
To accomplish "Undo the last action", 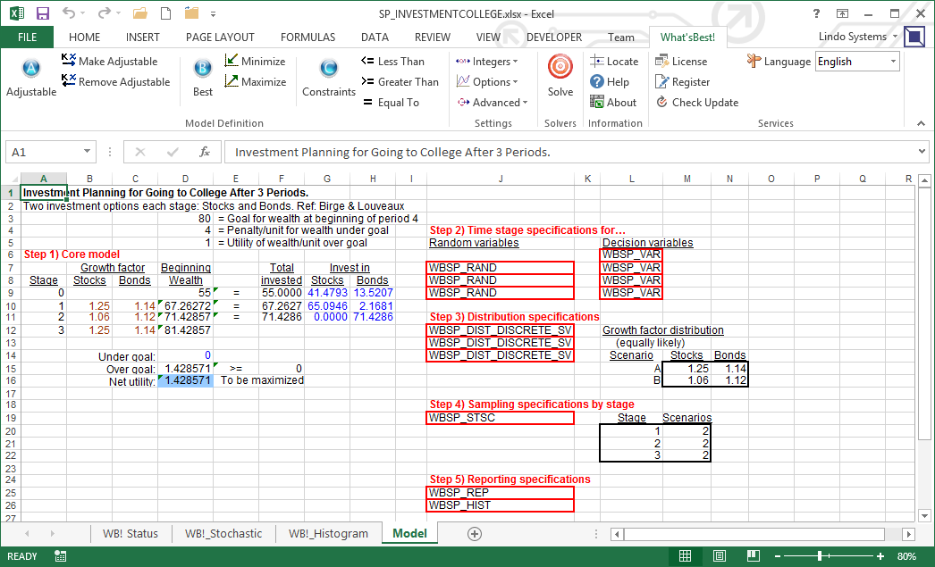I will coord(69,13).
